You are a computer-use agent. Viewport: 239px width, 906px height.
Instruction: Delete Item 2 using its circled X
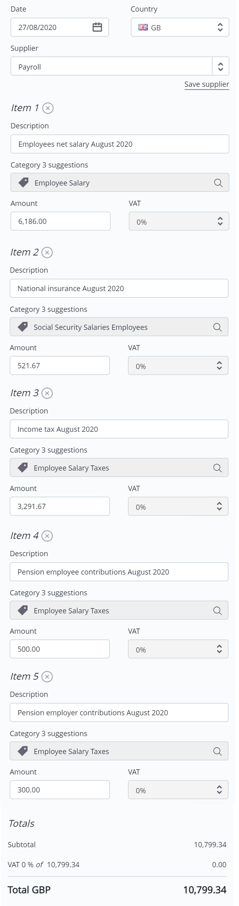click(47, 252)
